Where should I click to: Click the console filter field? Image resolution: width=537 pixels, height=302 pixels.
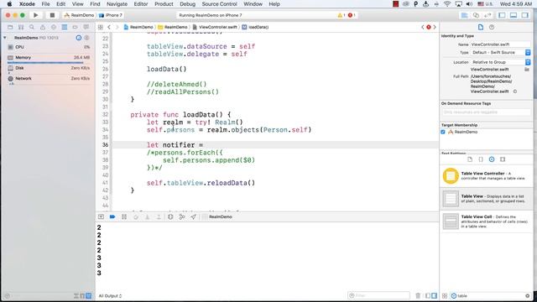click(378, 295)
